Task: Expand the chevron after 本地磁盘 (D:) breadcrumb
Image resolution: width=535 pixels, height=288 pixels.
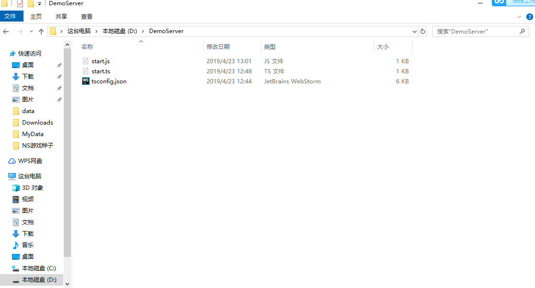Action: coord(143,31)
